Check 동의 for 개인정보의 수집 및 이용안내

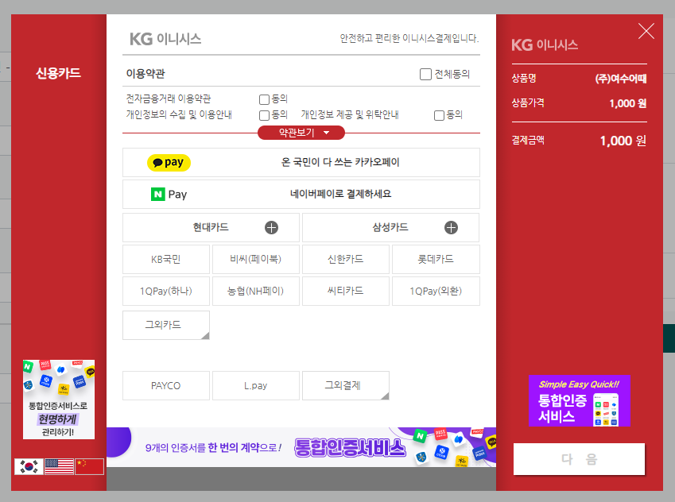coord(264,115)
